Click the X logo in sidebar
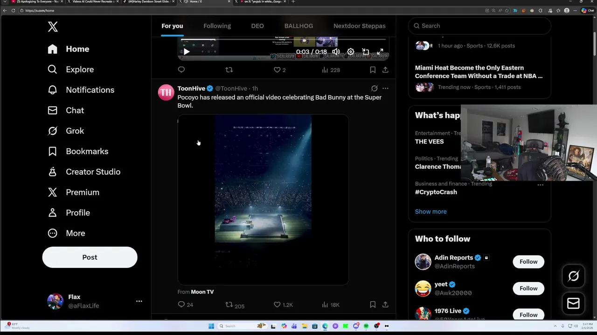Image resolution: width=597 pixels, height=335 pixels. (53, 27)
